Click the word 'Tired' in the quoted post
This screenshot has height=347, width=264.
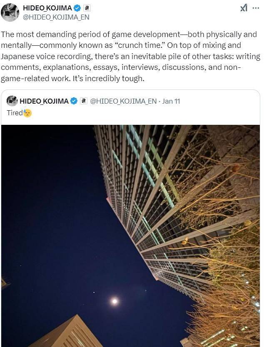(15, 113)
